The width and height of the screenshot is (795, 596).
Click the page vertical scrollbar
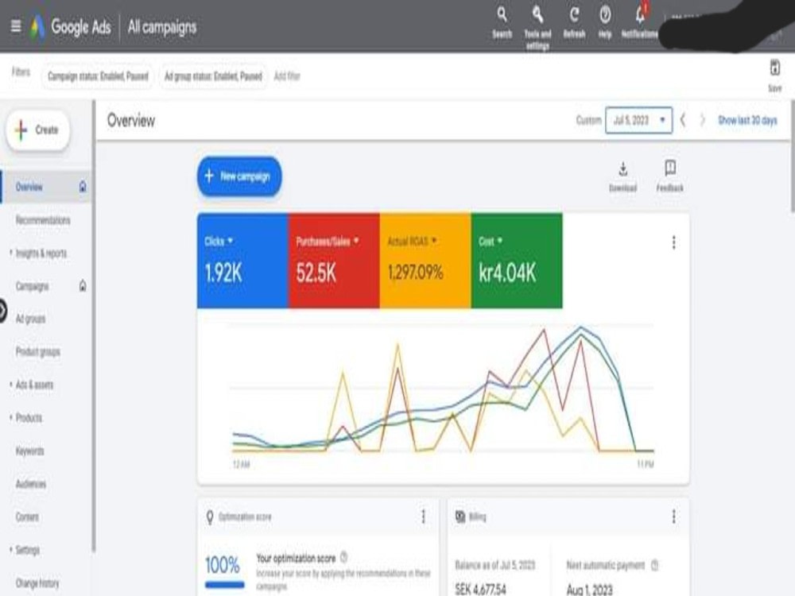792,156
